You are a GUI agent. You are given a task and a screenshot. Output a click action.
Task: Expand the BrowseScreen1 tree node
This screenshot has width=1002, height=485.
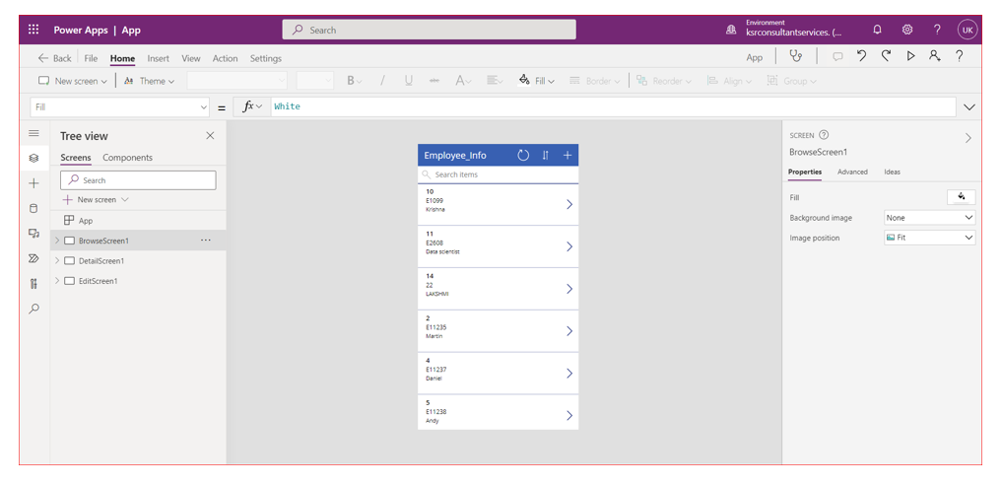pyautogui.click(x=57, y=241)
